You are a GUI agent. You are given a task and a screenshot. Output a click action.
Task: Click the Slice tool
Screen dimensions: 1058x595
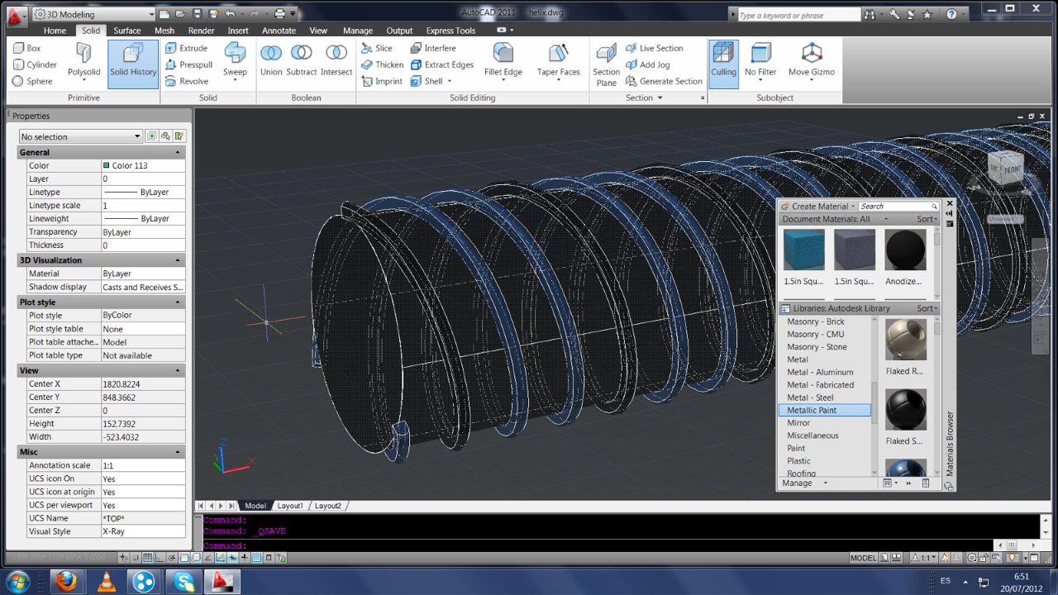click(377, 48)
